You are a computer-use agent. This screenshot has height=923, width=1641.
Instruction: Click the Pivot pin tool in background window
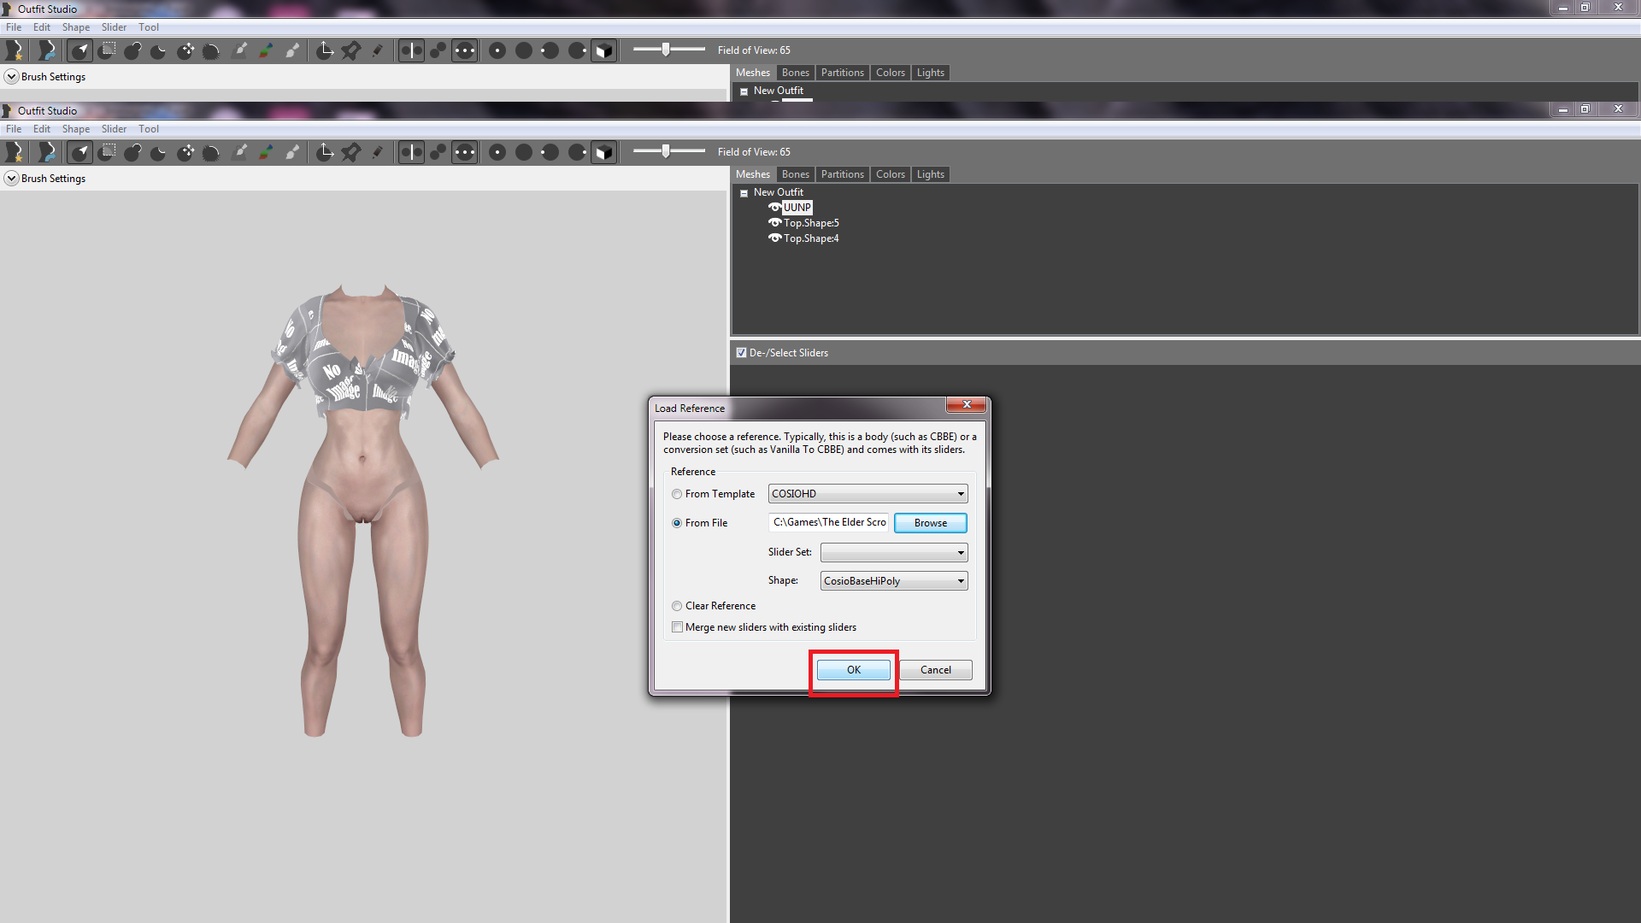tap(351, 50)
